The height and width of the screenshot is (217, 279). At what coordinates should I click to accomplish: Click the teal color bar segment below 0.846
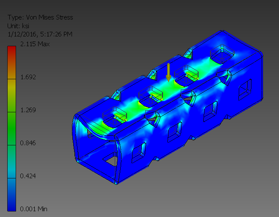tap(12, 161)
